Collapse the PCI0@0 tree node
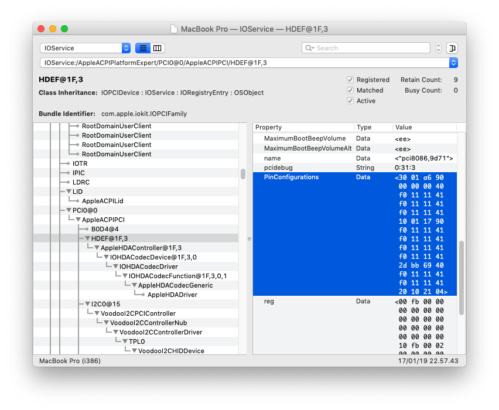The width and height of the screenshot is (499, 410). pyautogui.click(x=69, y=210)
